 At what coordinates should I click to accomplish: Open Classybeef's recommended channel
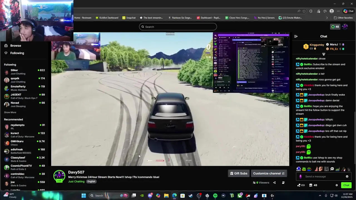(24, 159)
